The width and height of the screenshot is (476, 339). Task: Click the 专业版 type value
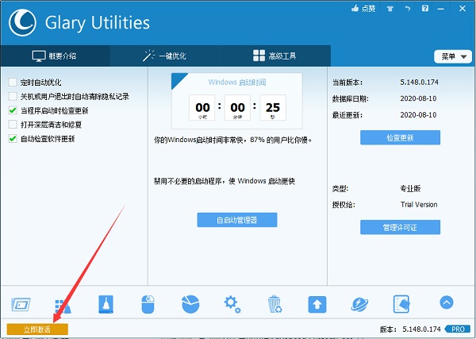[x=410, y=189]
